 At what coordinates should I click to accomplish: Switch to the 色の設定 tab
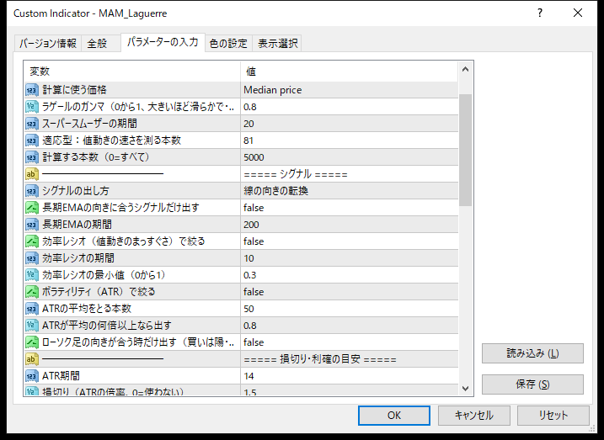pos(228,44)
